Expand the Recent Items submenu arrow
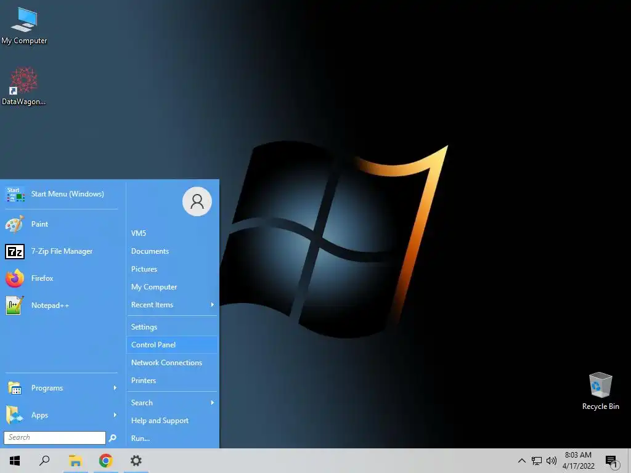Screen dimensions: 631x473 tap(213, 305)
